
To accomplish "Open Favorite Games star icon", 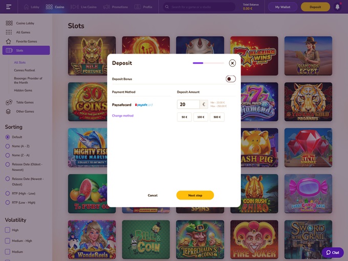I will pyautogui.click(x=9, y=41).
